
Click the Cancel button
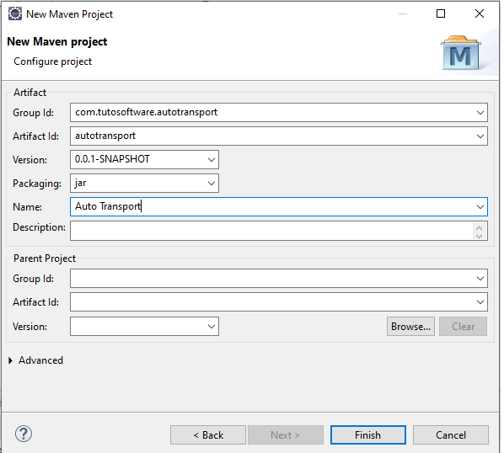point(451,435)
